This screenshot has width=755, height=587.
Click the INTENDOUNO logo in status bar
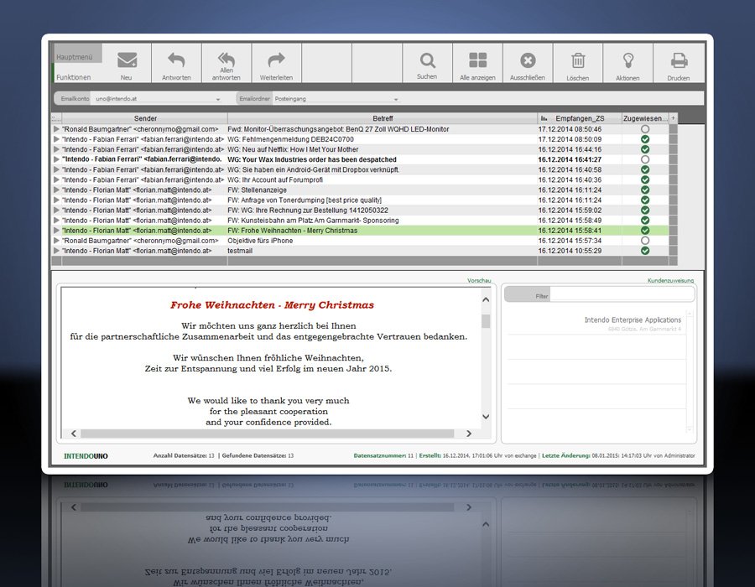coord(86,455)
